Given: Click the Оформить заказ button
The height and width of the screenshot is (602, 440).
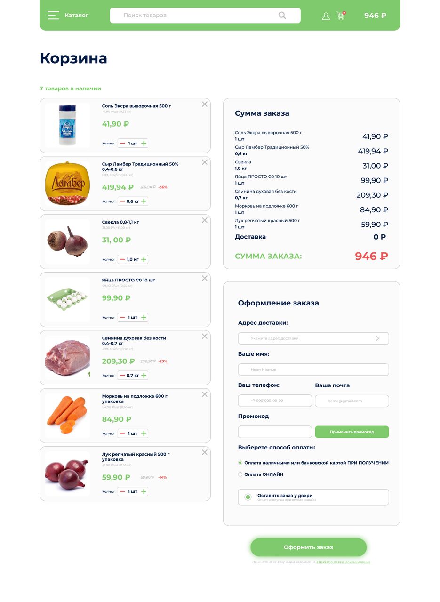Looking at the screenshot, I should [x=308, y=547].
